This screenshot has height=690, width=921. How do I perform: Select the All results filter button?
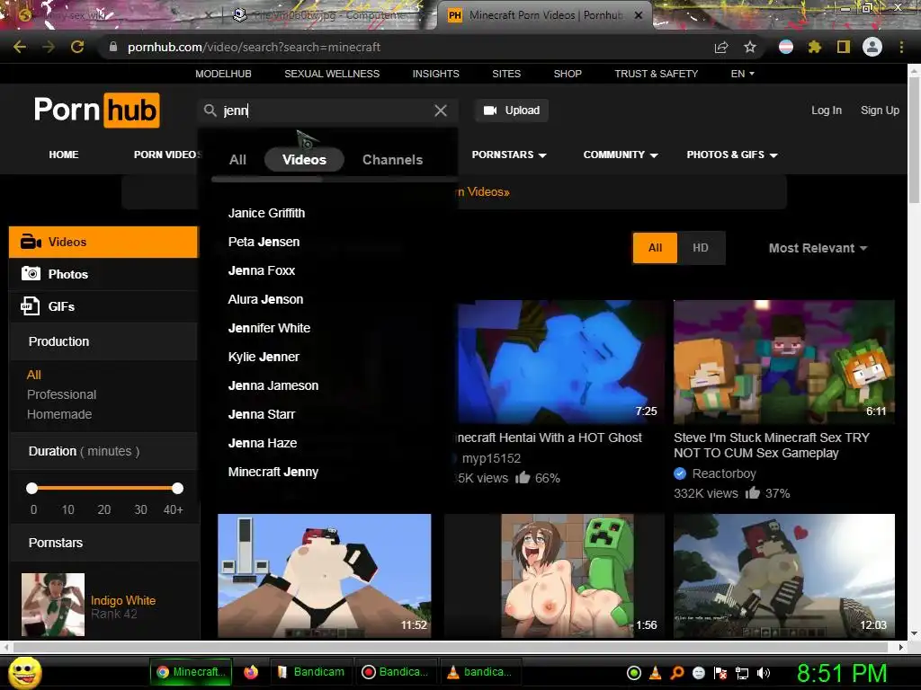[x=655, y=248]
